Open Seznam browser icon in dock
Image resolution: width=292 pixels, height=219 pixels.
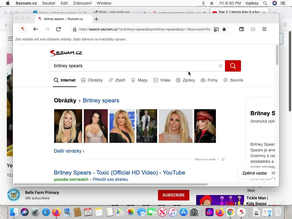[x=241, y=212]
